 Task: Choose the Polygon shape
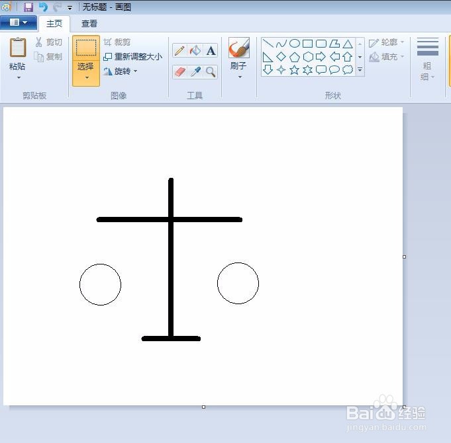(334, 44)
